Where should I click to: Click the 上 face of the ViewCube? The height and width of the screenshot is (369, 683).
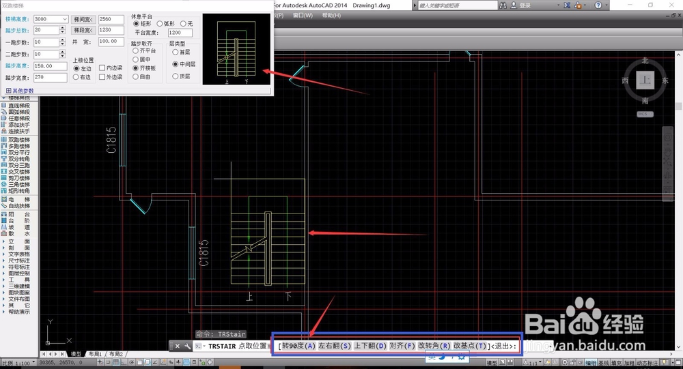[x=645, y=80]
